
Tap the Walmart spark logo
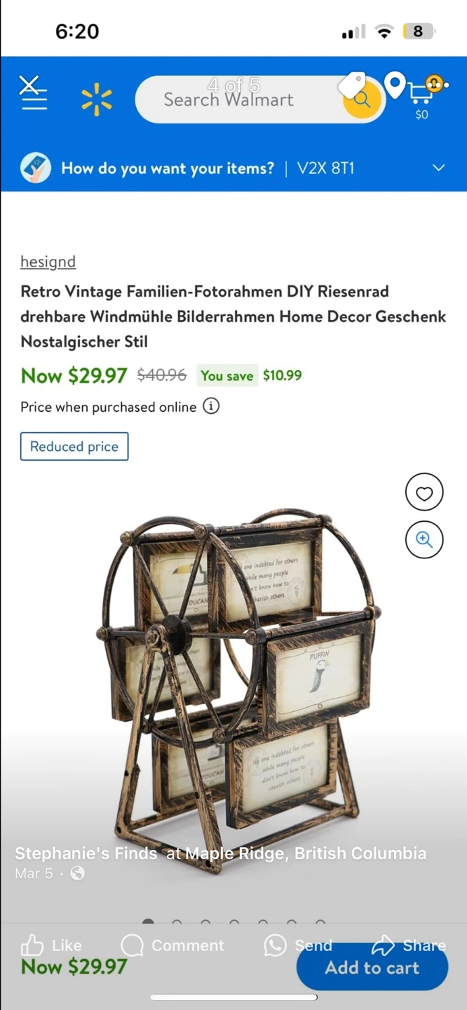(97, 99)
